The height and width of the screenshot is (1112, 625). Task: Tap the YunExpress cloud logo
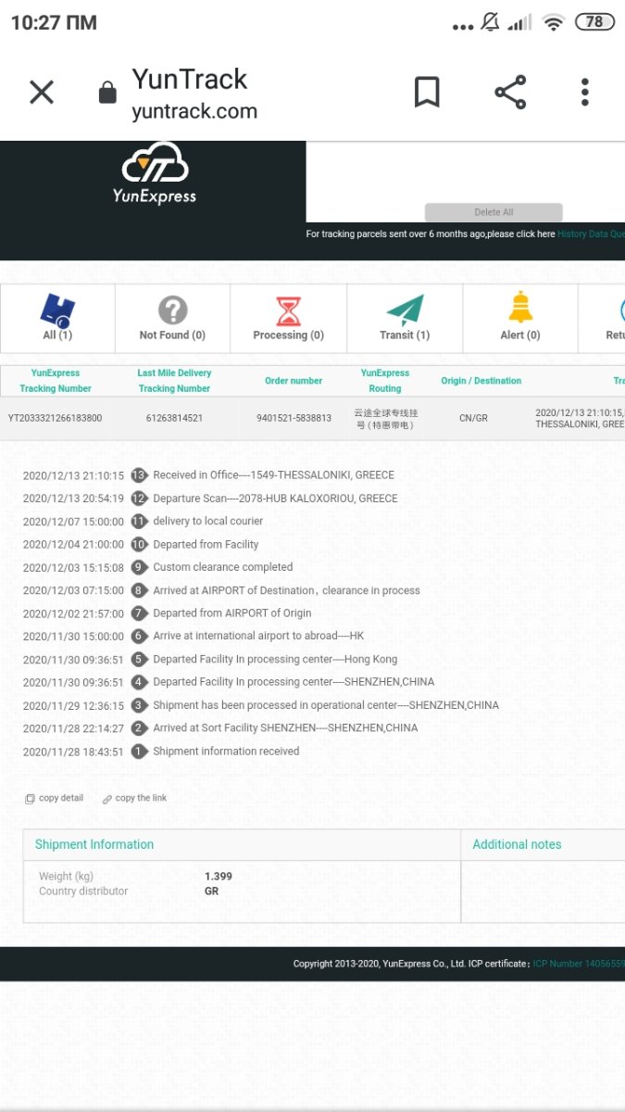(x=155, y=173)
